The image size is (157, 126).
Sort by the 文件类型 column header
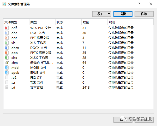click(x=11, y=22)
